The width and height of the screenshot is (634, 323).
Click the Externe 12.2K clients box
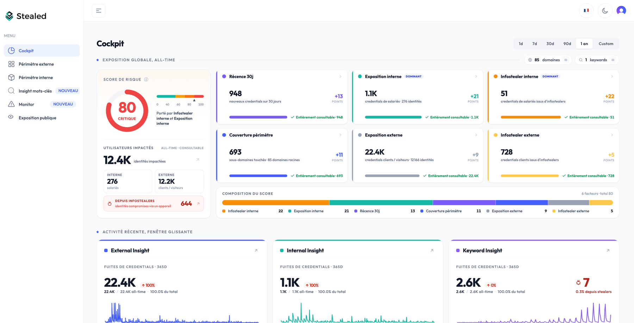coord(179,181)
